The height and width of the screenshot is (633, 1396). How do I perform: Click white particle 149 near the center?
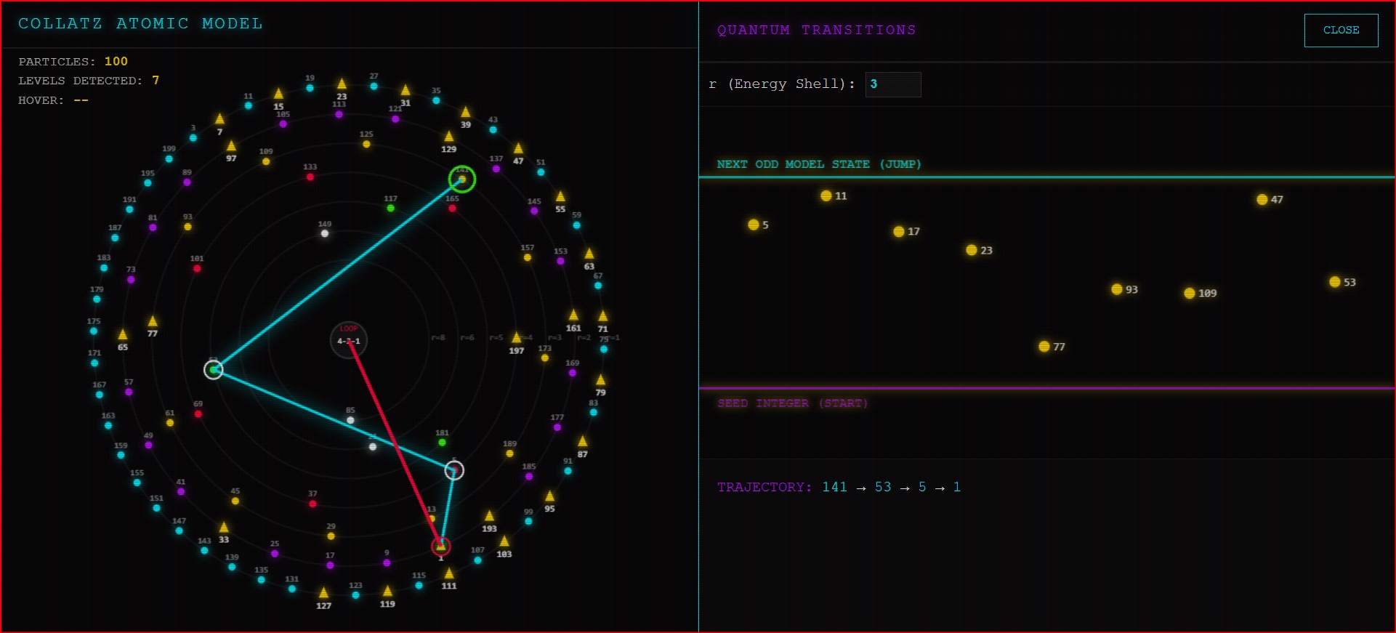tap(325, 233)
